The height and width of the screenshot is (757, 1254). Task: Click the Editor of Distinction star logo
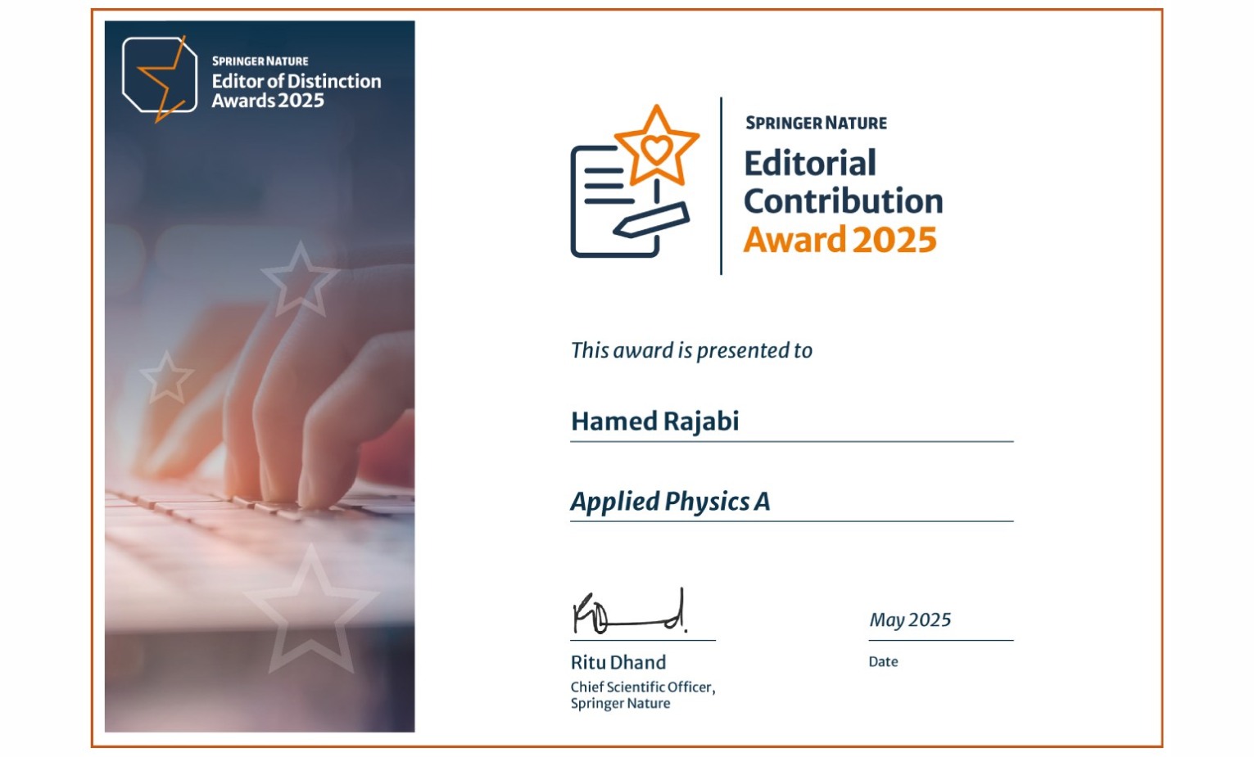160,78
